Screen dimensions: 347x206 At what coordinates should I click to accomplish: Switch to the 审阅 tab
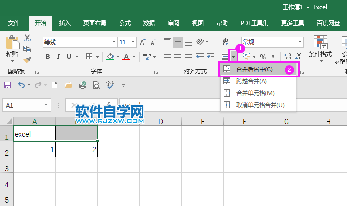(173, 23)
